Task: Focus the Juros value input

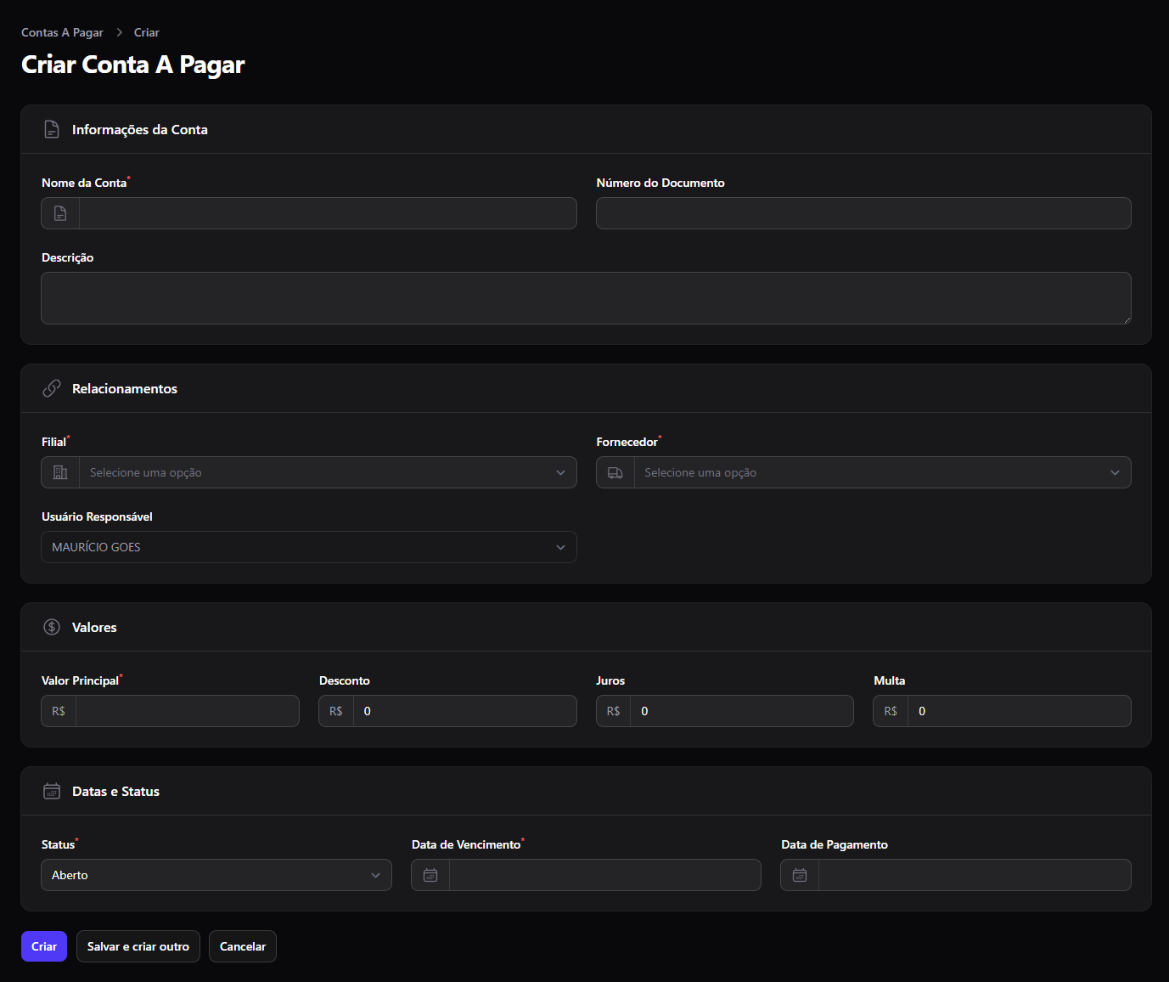Action: tap(741, 711)
